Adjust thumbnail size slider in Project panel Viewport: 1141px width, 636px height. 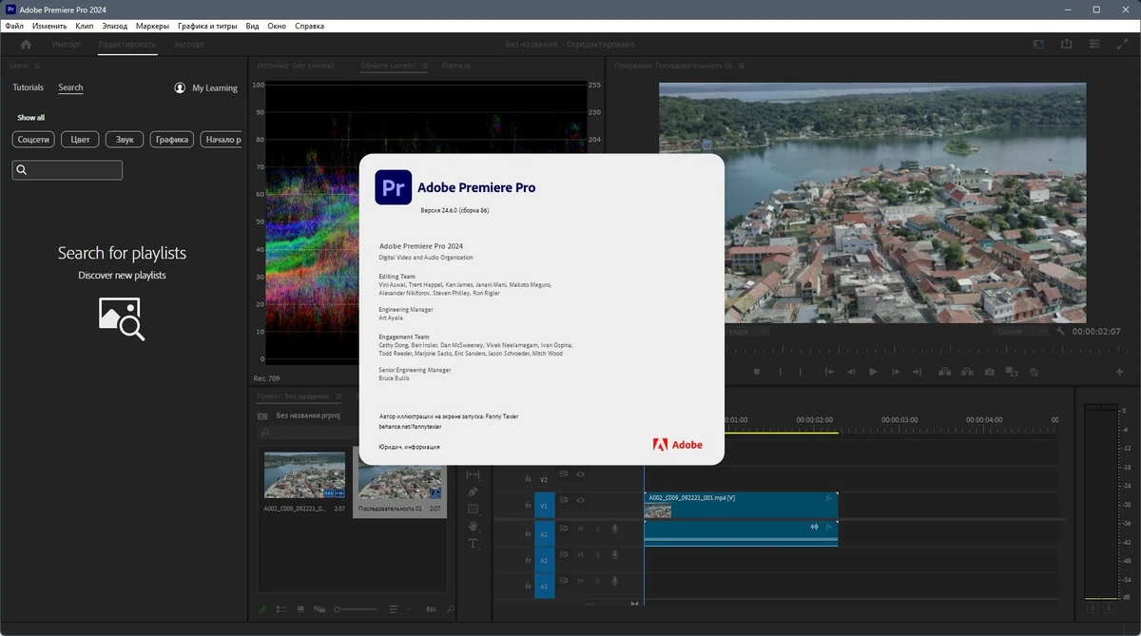(355, 609)
